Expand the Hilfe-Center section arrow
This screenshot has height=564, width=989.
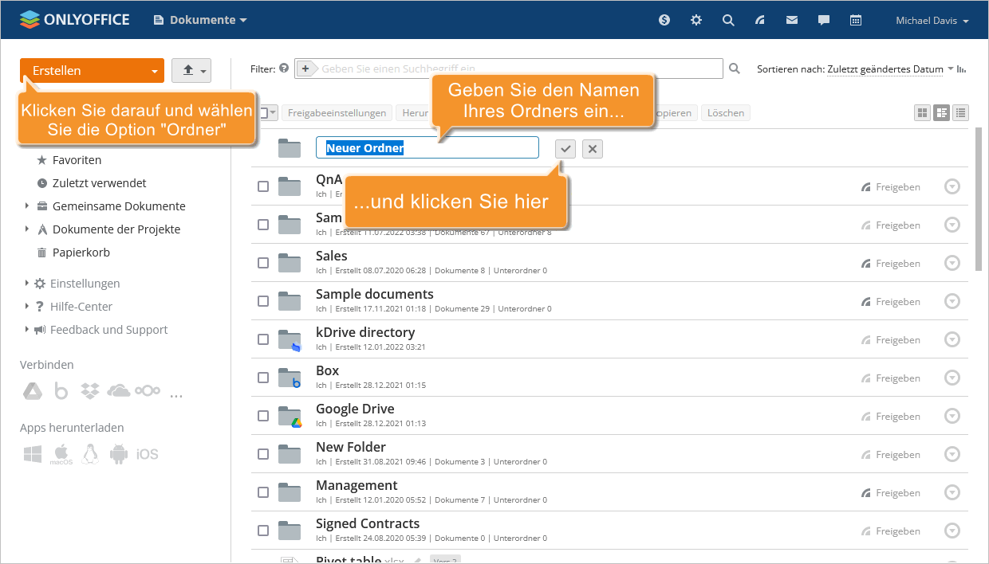(26, 306)
